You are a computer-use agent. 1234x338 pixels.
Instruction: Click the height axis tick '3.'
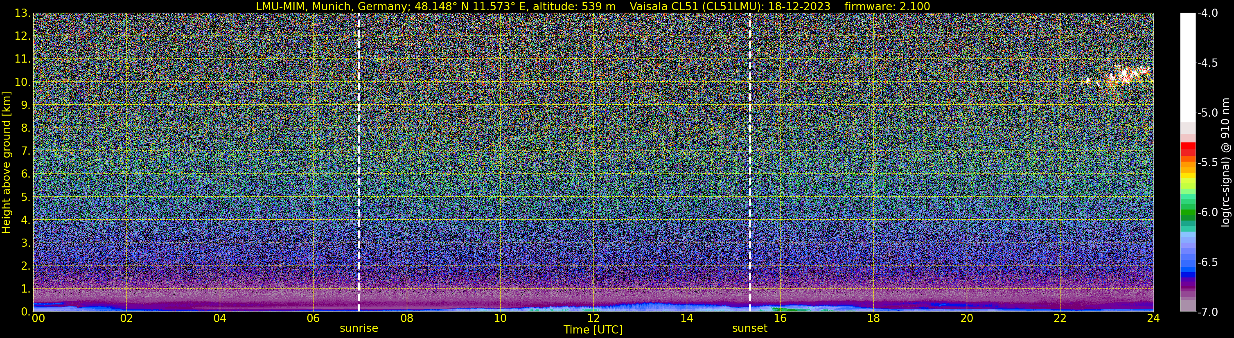point(26,243)
